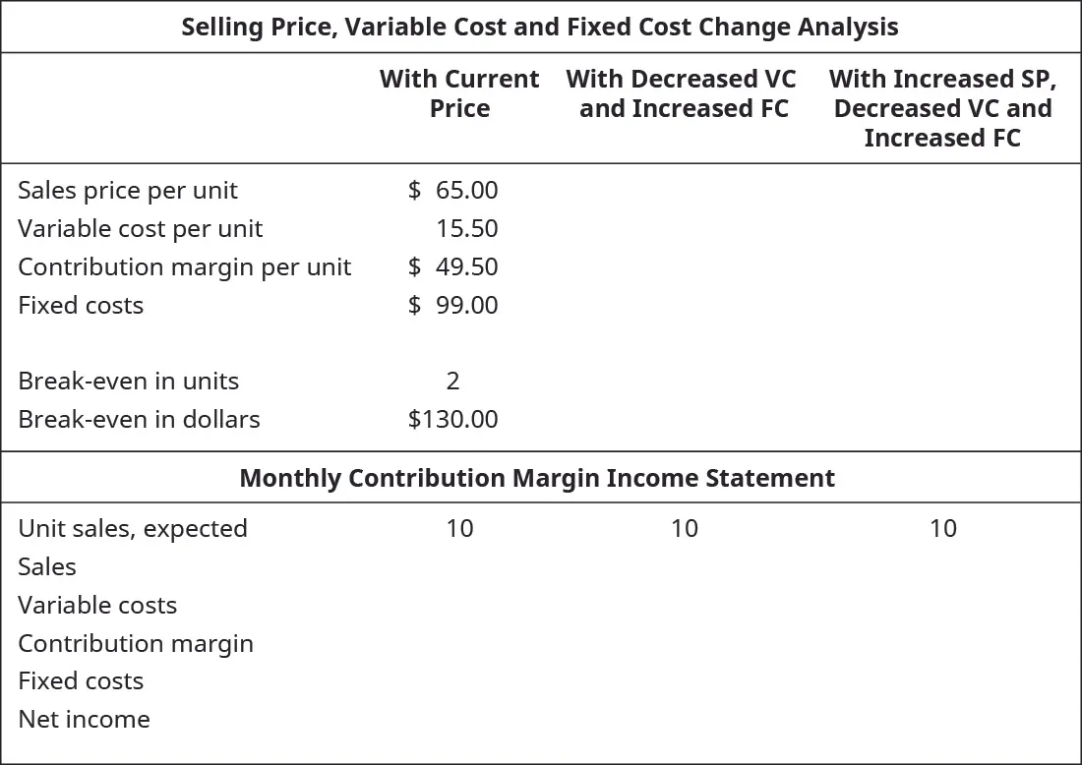This screenshot has width=1082, height=765.
Task: Click With Increased SP, Decreased VC header
Action: tap(942, 108)
